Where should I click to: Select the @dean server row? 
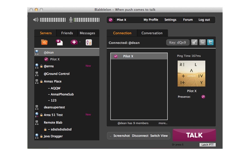pyautogui.click(x=67, y=52)
